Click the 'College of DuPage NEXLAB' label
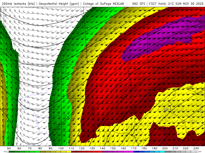The height and width of the screenshot is (153, 205). click(103, 4)
